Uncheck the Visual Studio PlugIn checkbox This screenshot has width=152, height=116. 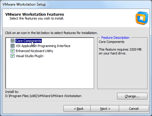tap(12, 56)
